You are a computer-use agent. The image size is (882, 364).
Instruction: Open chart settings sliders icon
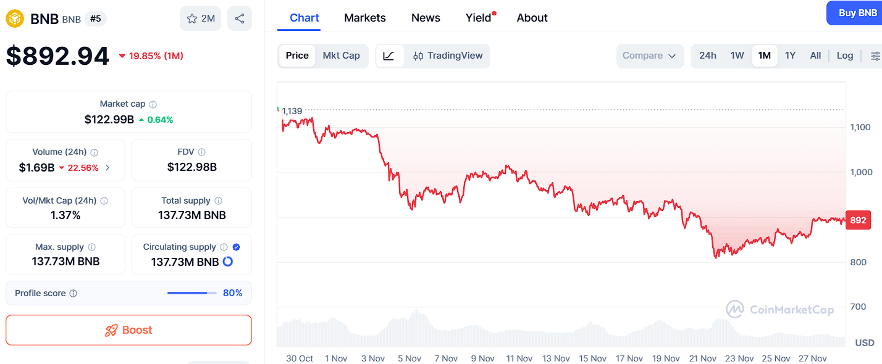click(875, 56)
